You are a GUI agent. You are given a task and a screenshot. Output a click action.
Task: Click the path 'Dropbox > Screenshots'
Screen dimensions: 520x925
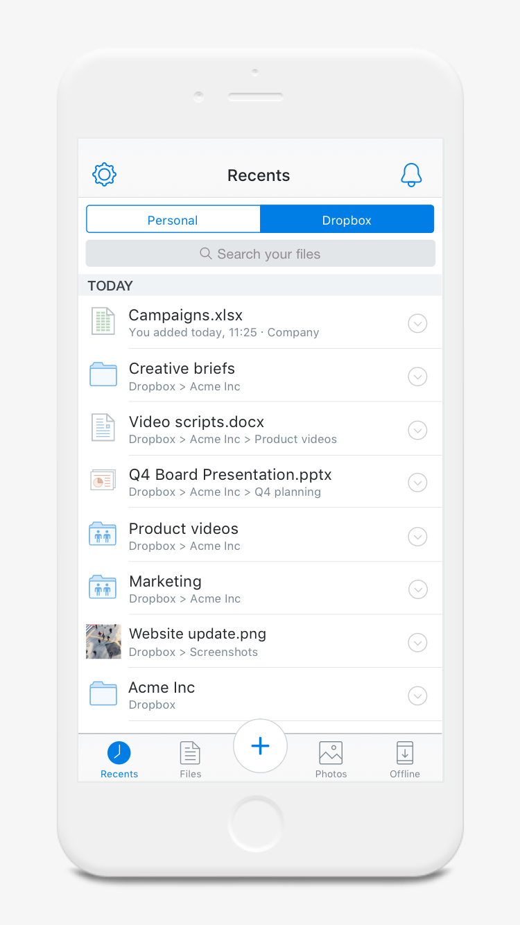tap(193, 652)
